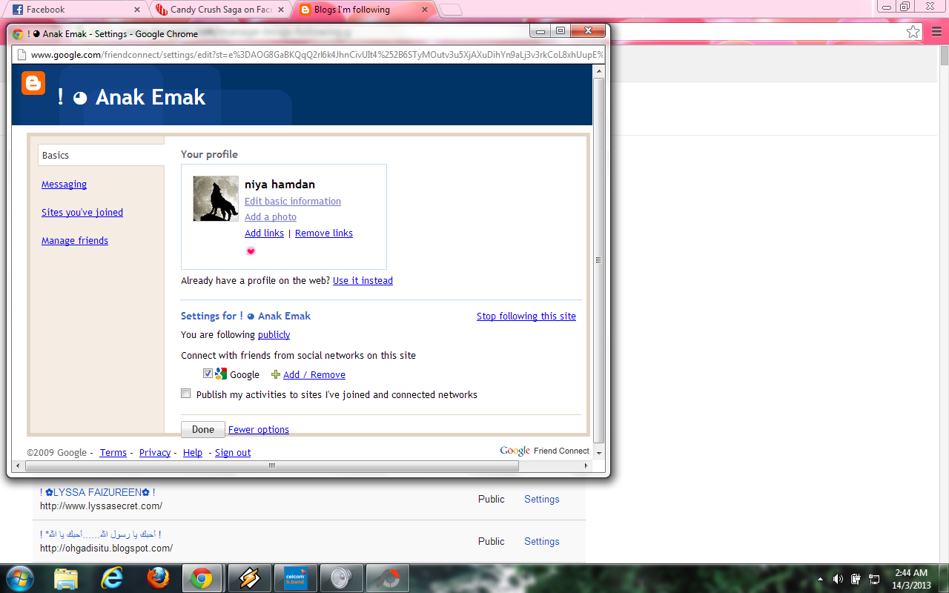Open Help link in footer
Screen dimensions: 949x593
click(193, 452)
